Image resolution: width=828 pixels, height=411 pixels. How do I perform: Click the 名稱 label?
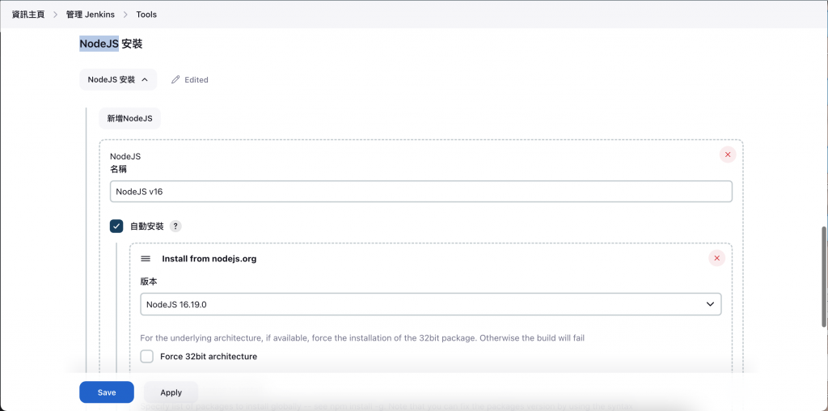(118, 170)
